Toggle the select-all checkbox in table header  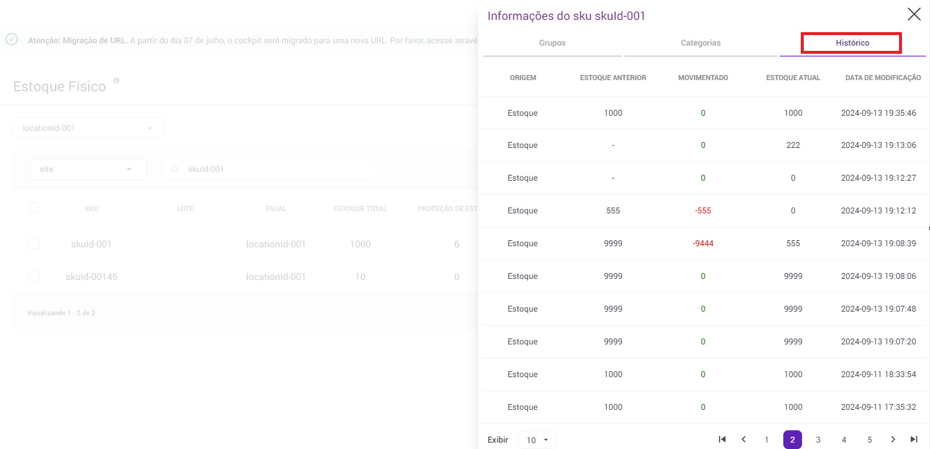(34, 208)
